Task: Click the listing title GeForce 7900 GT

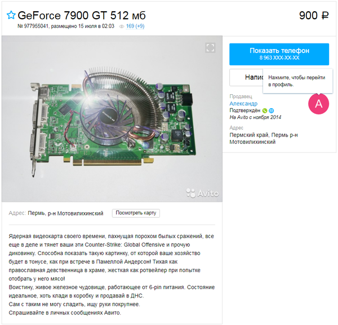Action: [x=82, y=15]
